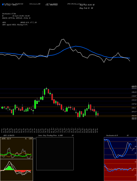Click the blue SMA legend square

click(3, 4)
